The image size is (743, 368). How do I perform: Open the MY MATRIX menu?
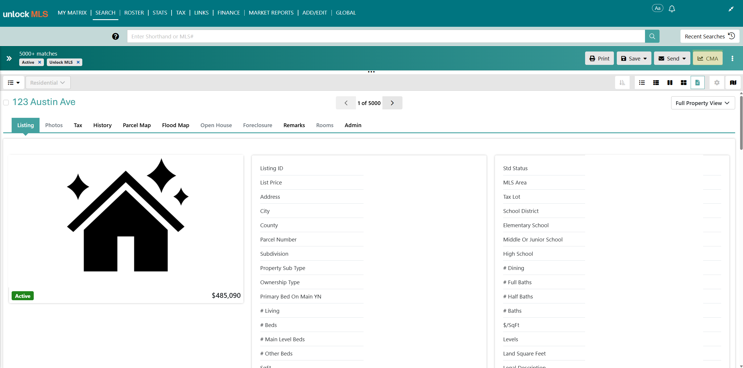click(72, 13)
